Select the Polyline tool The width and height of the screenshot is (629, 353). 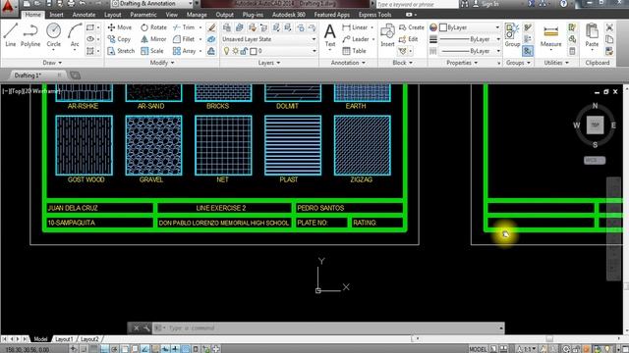(x=30, y=35)
